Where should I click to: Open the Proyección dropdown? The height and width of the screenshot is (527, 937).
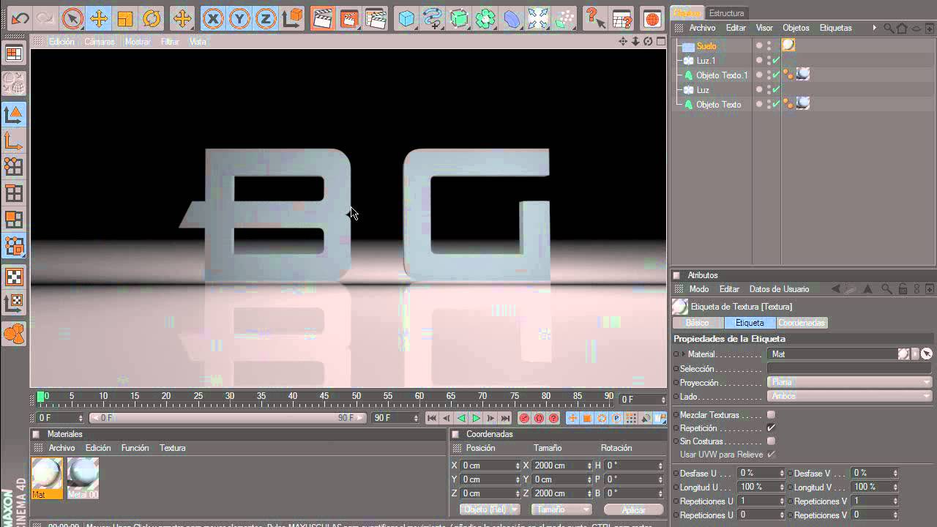click(x=850, y=382)
